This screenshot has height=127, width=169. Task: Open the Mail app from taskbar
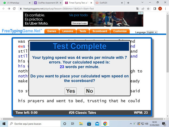97,124
